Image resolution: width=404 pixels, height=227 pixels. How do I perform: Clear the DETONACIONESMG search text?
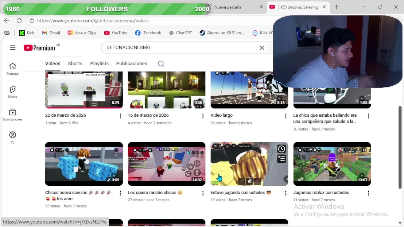click(262, 48)
